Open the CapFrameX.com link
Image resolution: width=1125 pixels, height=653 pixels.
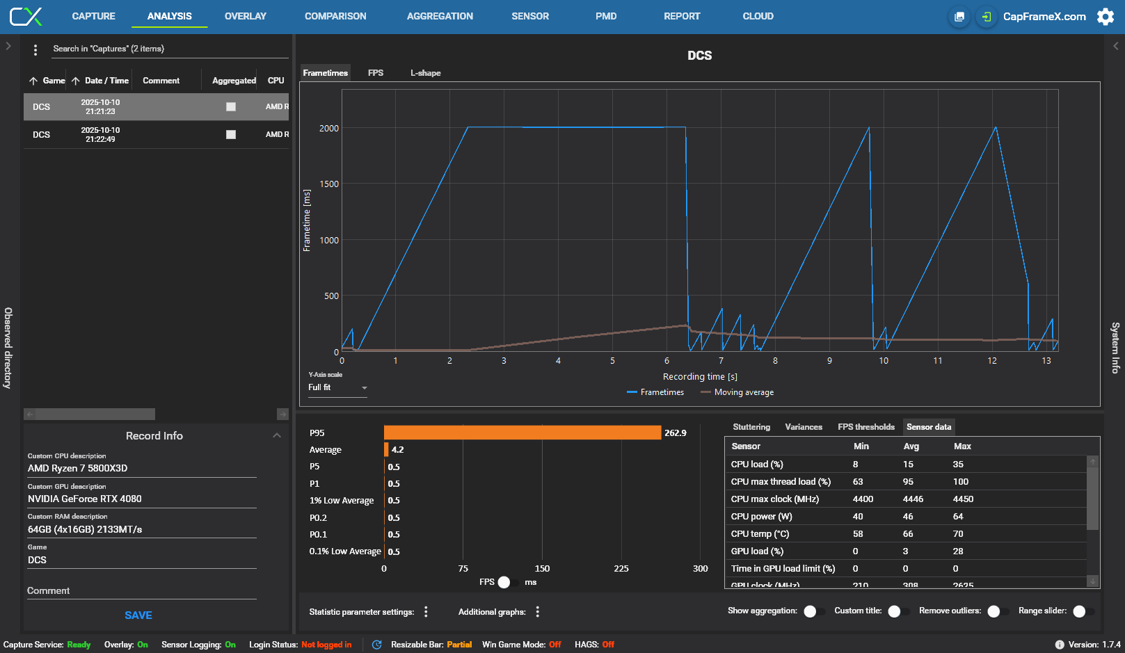click(1044, 17)
